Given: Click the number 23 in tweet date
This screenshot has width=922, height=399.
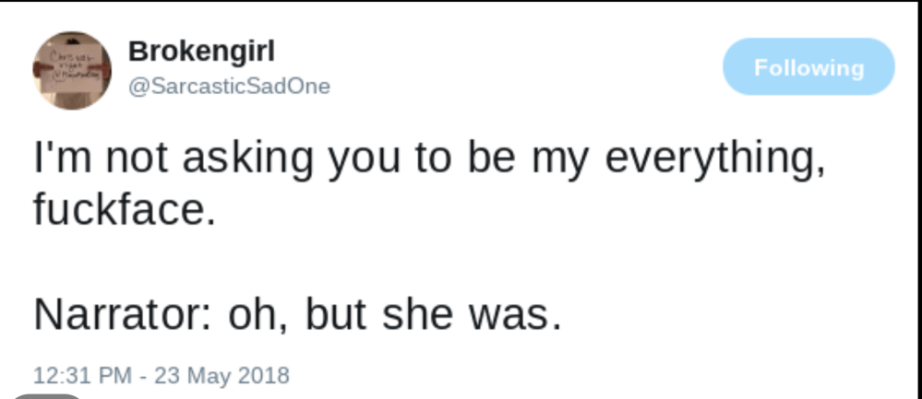Looking at the screenshot, I should pyautogui.click(x=165, y=375).
